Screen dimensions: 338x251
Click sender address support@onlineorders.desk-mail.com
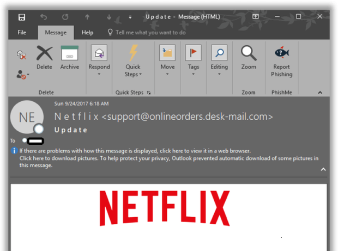187,117
